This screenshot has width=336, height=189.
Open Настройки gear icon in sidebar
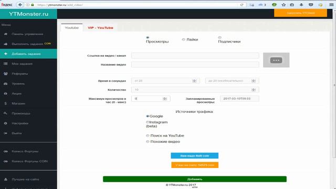coord(6,123)
